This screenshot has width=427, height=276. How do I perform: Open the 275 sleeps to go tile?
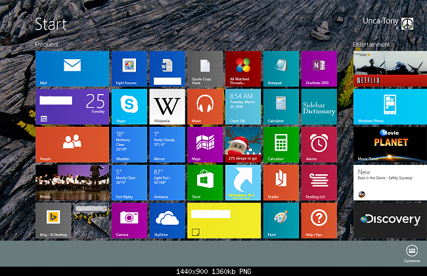click(x=243, y=145)
